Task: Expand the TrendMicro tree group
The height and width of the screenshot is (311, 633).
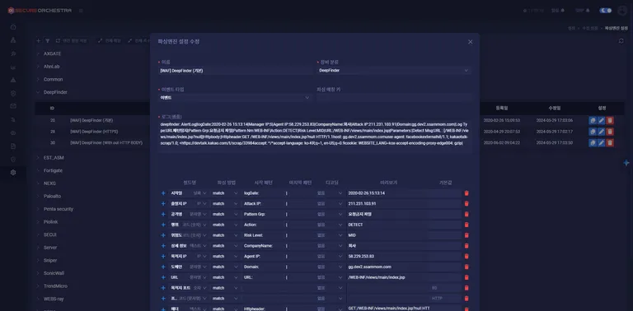Action: coord(39,286)
